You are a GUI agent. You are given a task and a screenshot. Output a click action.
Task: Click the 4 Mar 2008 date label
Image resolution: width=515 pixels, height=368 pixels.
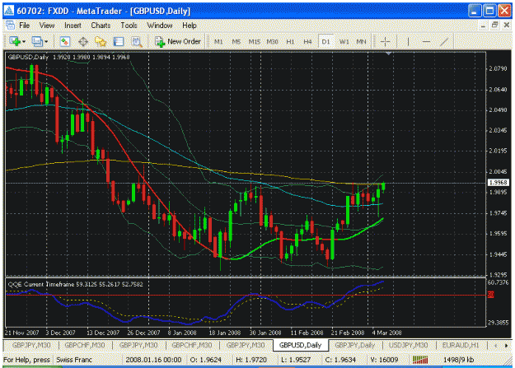(386, 333)
